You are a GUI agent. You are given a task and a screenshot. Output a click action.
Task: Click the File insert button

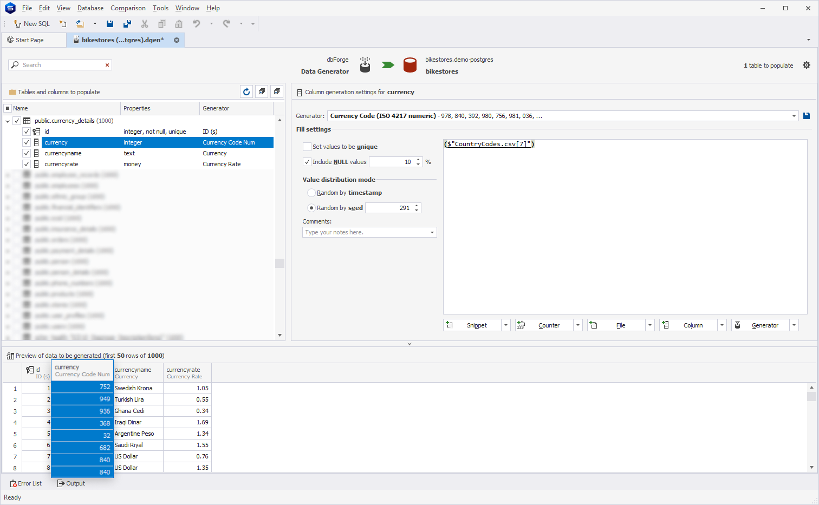point(616,325)
